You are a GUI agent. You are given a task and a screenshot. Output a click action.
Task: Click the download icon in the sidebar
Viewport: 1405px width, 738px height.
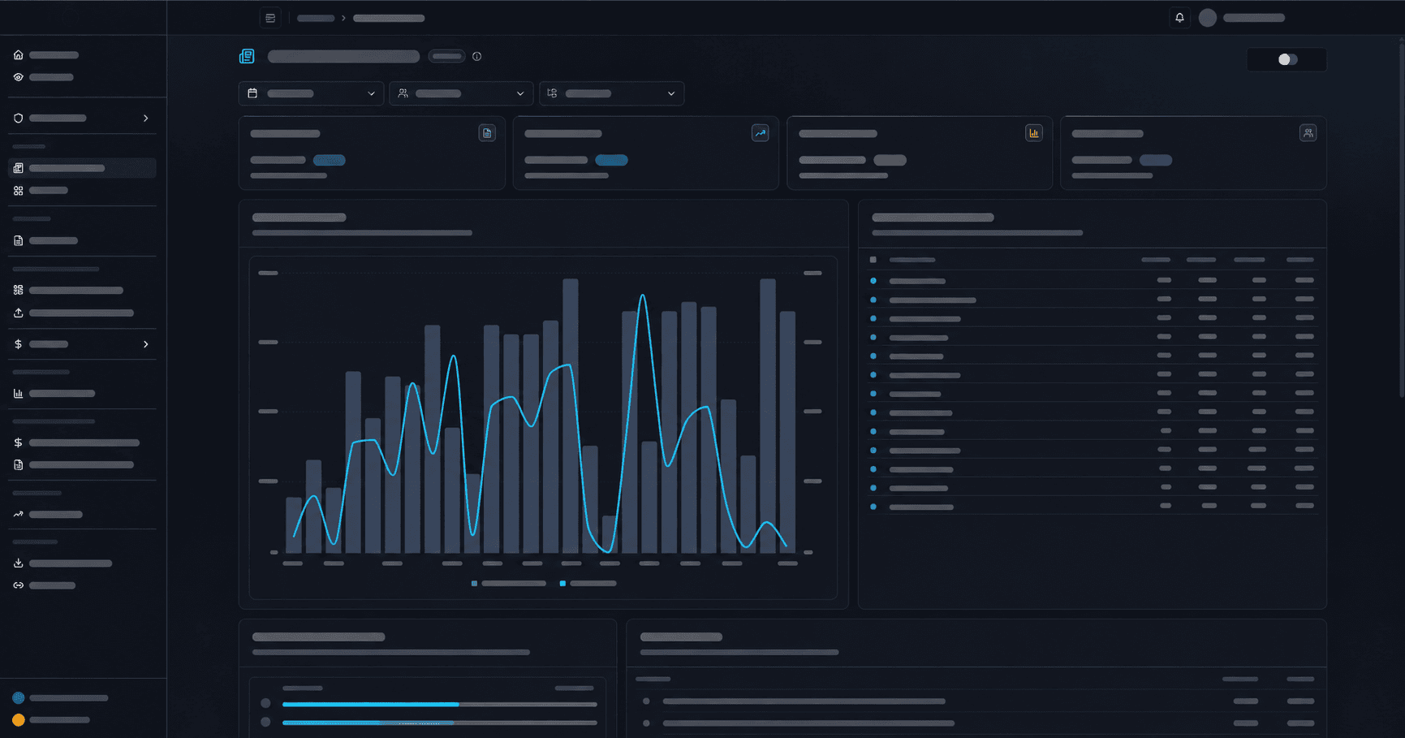coord(19,563)
